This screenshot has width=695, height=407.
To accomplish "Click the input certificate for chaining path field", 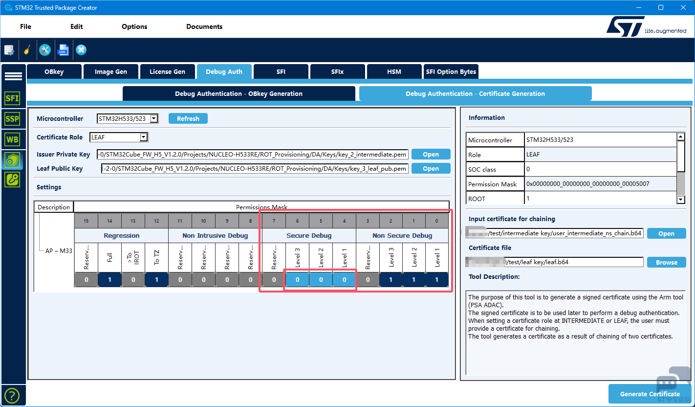I will tap(556, 233).
